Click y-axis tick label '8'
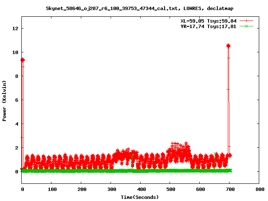268x201 pixels. tap(17, 76)
